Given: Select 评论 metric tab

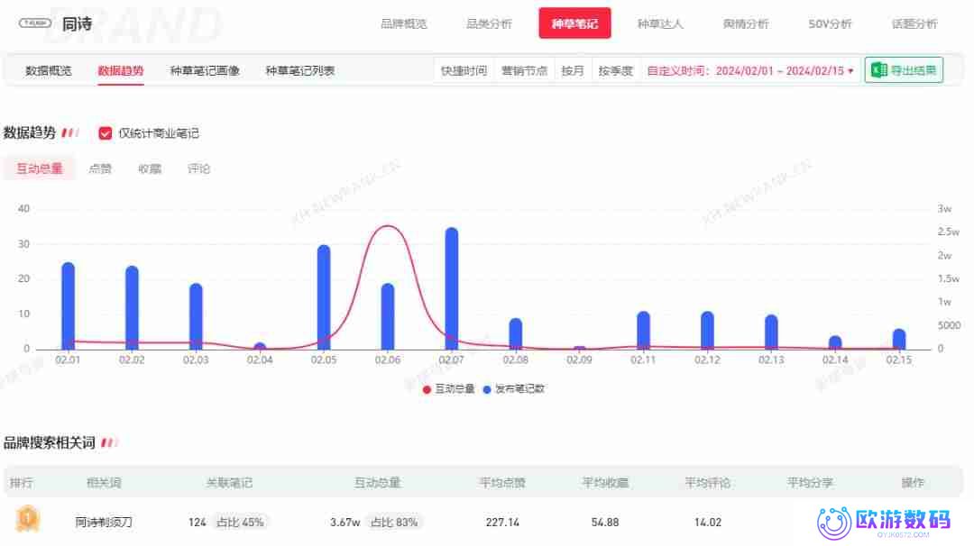Looking at the screenshot, I should click(x=198, y=168).
